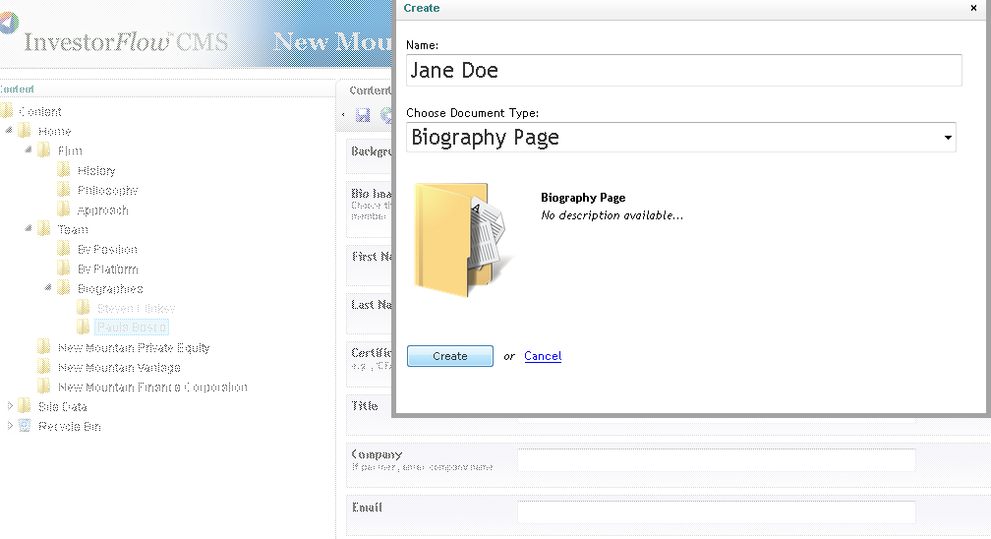Click the folder icon beside History
The image size is (991, 539).
[63, 170]
